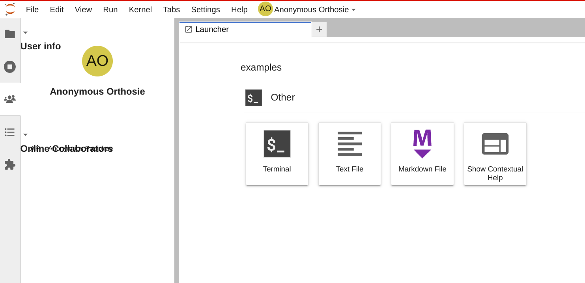This screenshot has height=283, width=585.
Task: Open Show Contextual Help card
Action: pos(495,154)
